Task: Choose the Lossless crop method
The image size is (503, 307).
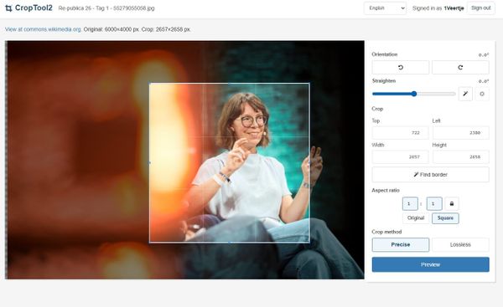Action: pos(460,244)
